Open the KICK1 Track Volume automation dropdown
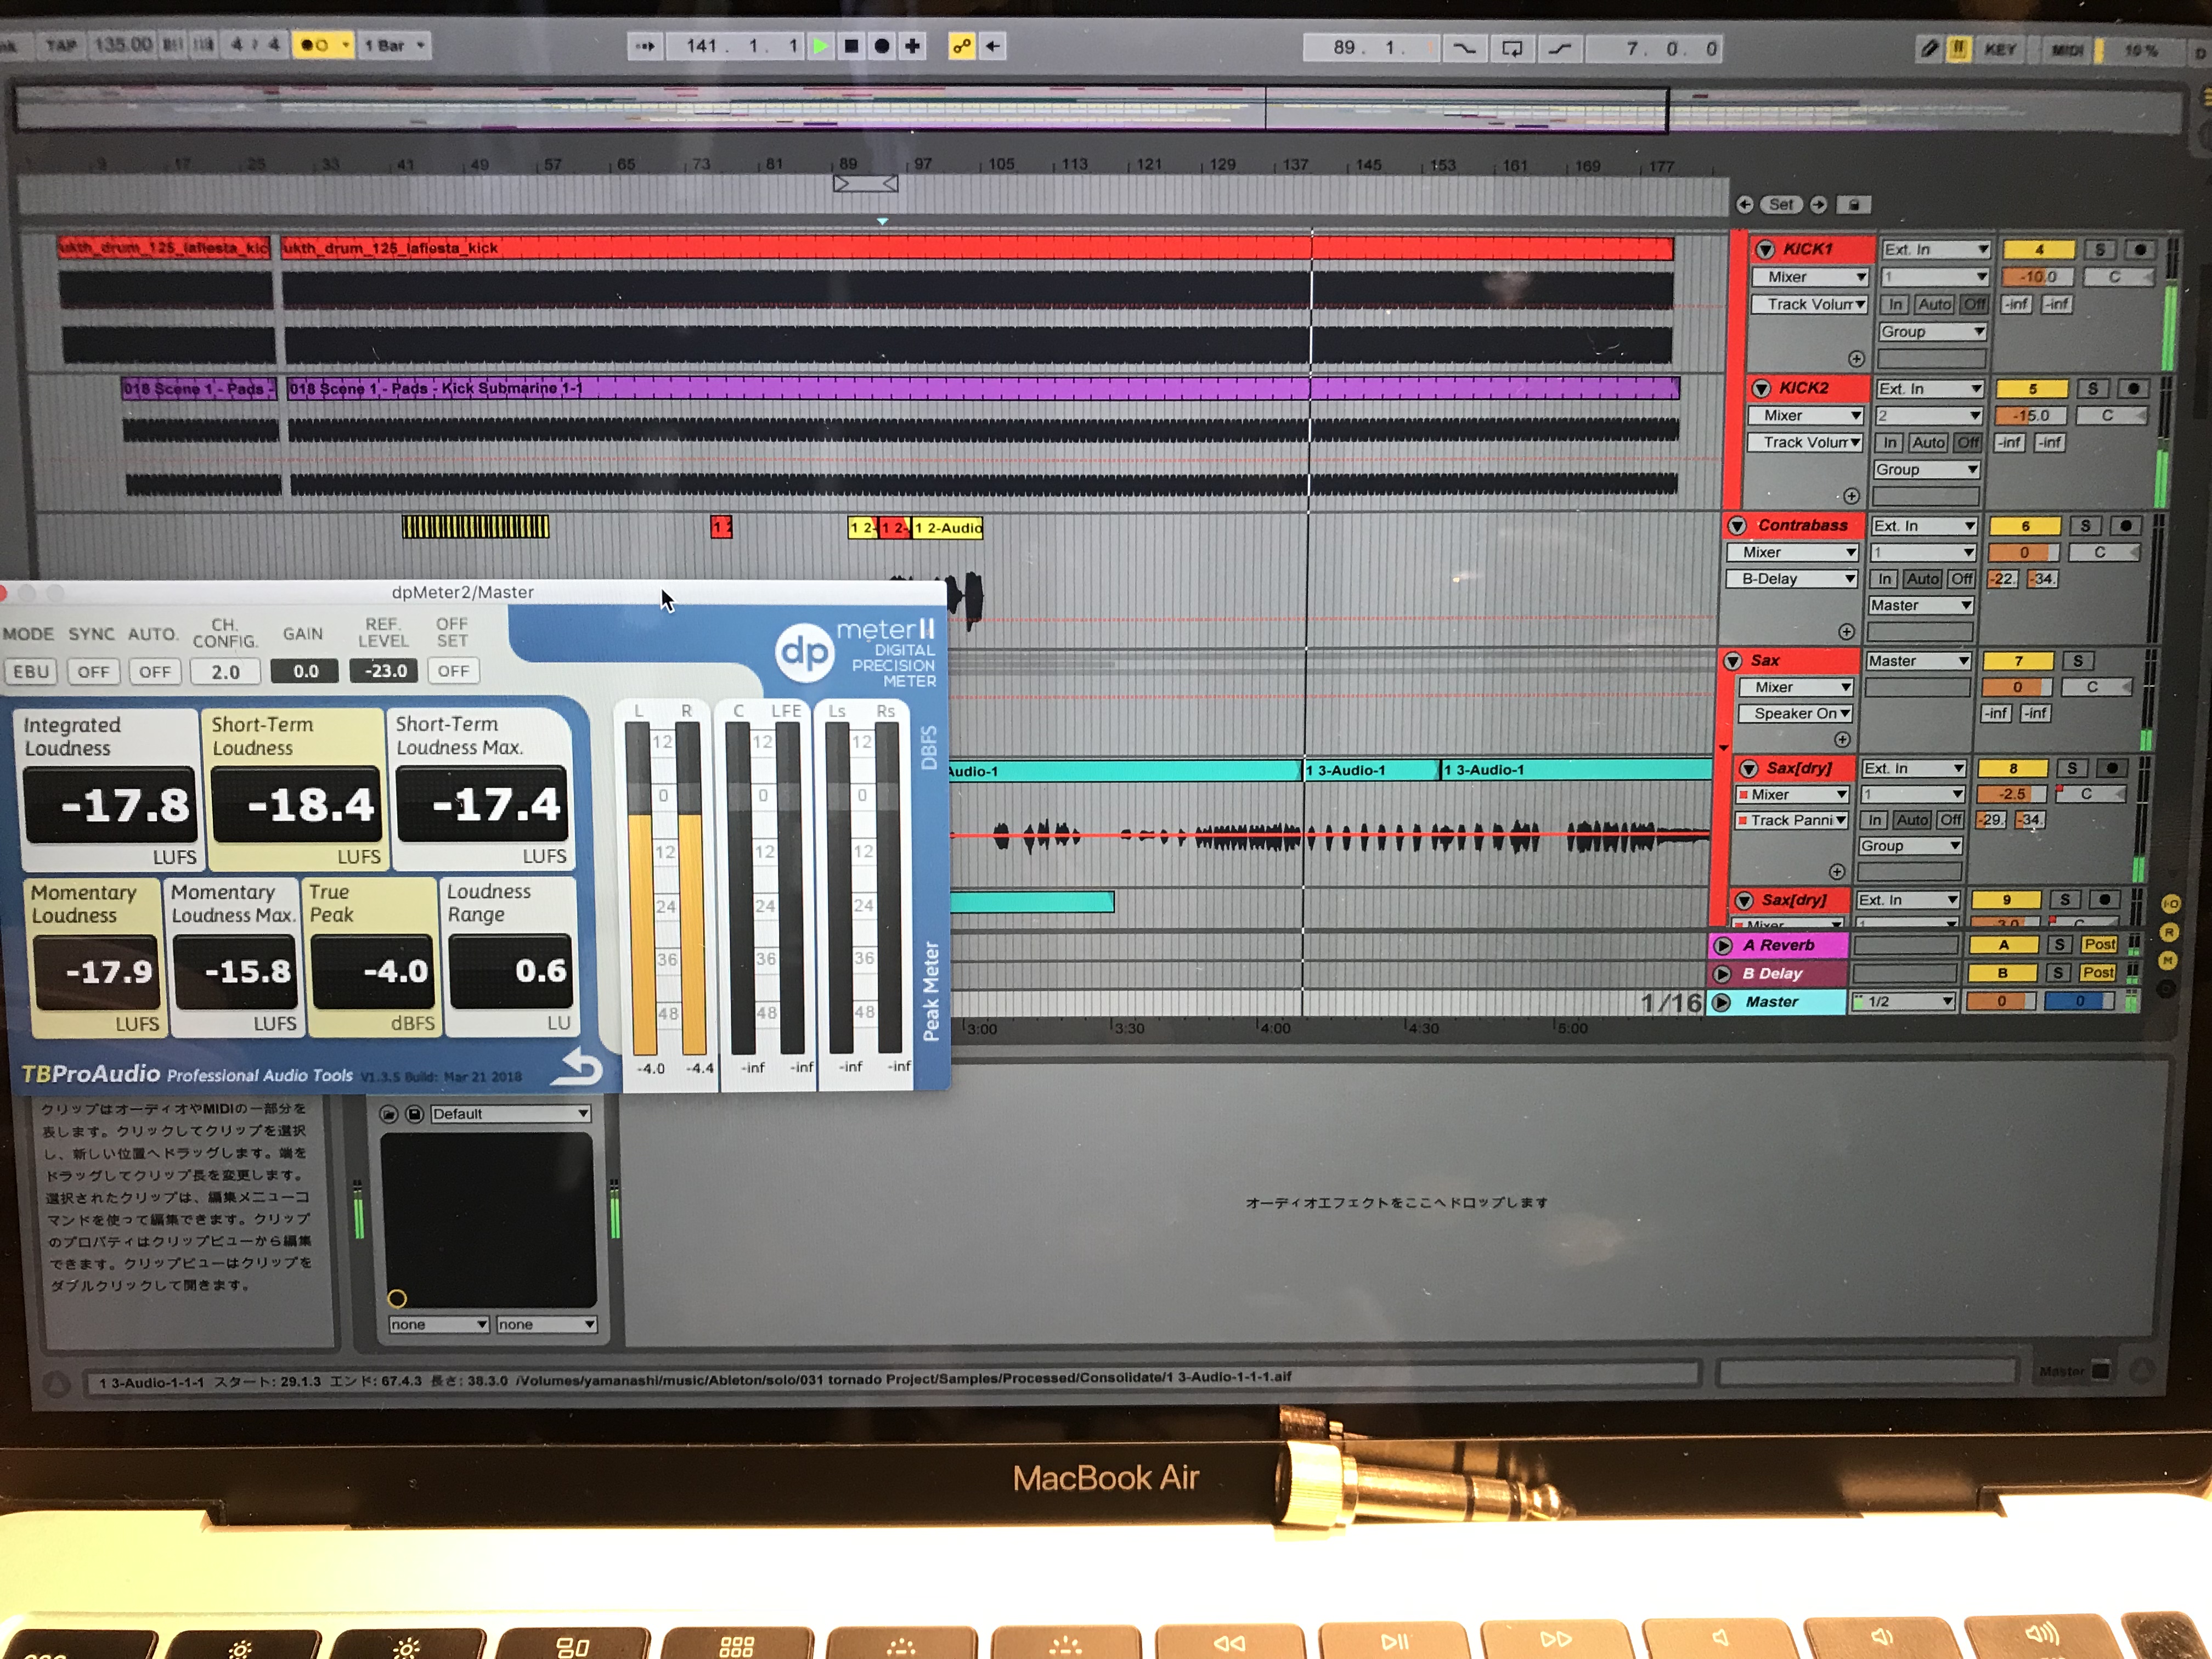The image size is (2212, 1659). click(x=1810, y=304)
